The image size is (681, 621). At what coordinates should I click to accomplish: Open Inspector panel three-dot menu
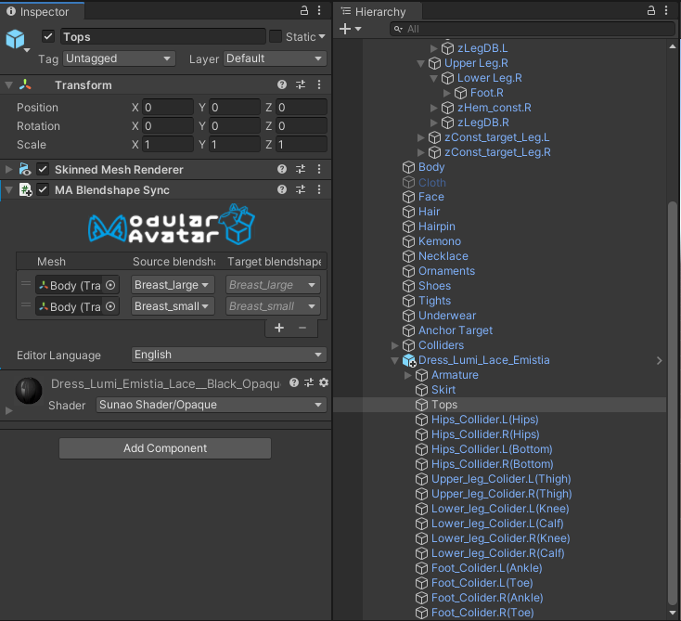pos(319,10)
